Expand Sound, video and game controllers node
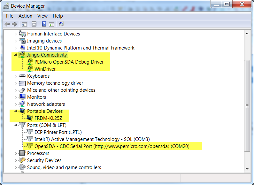 click(16, 167)
